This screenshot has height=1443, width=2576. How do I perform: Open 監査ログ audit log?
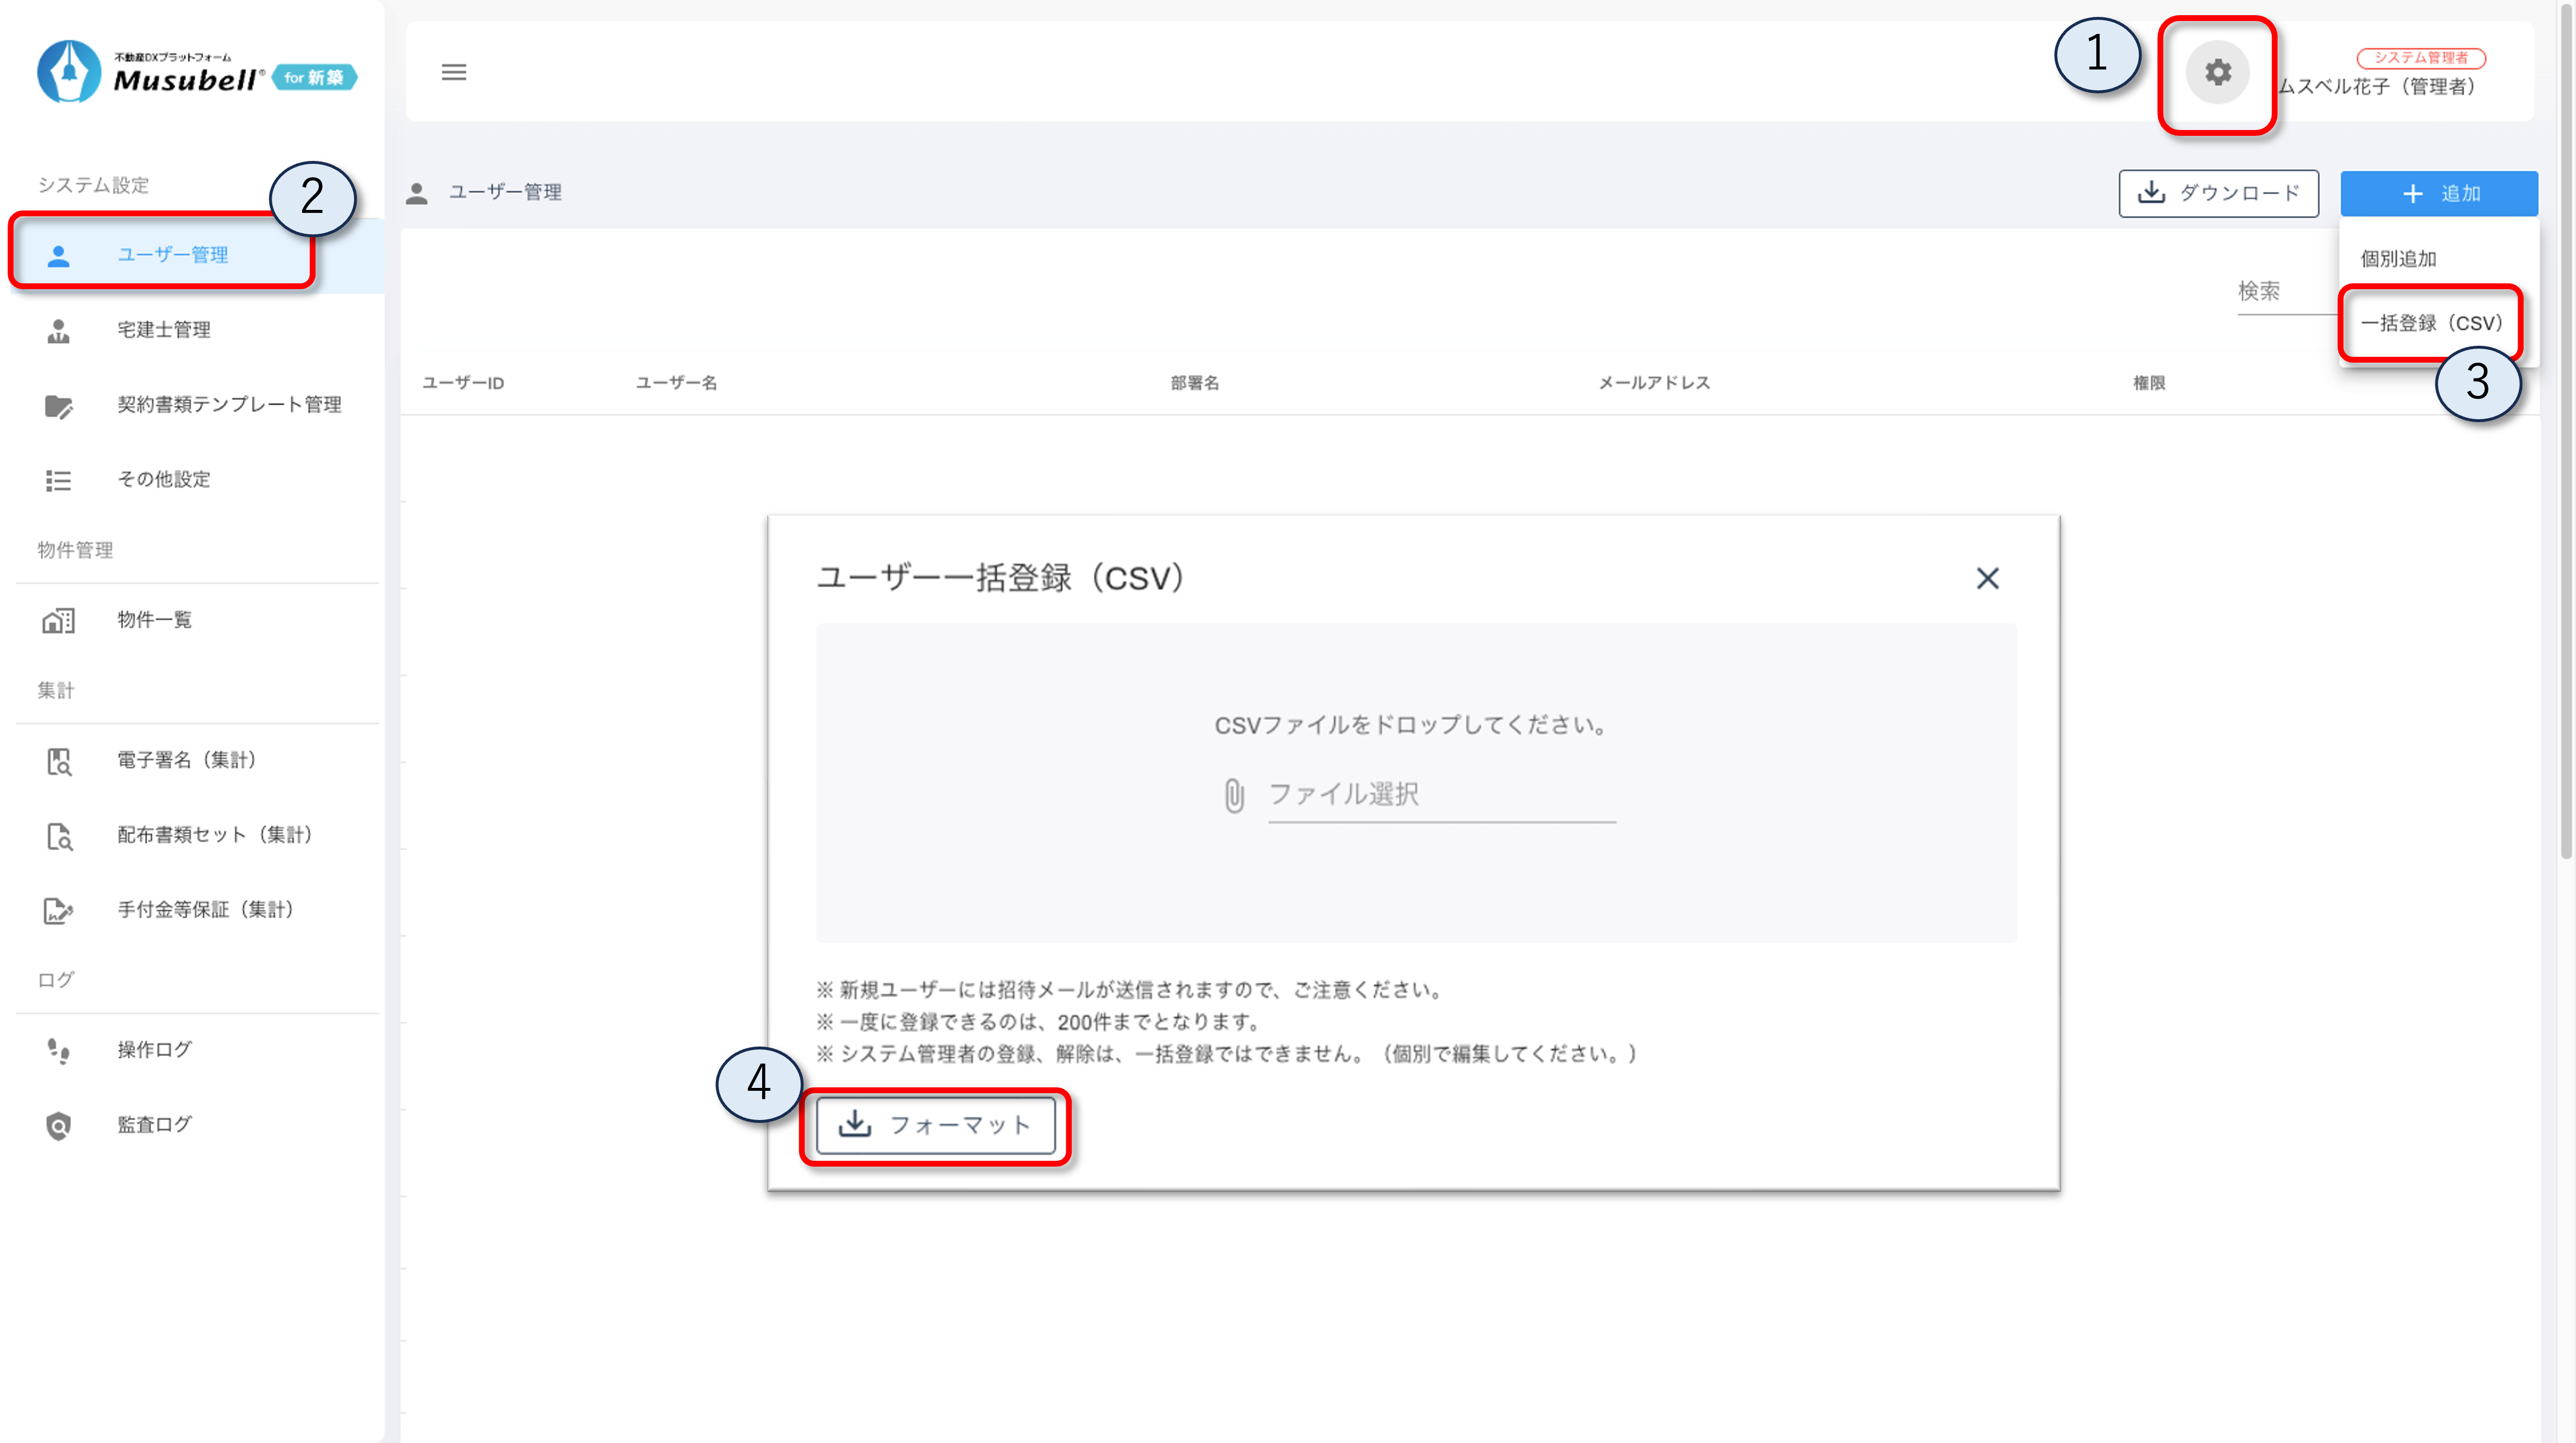(x=154, y=1125)
